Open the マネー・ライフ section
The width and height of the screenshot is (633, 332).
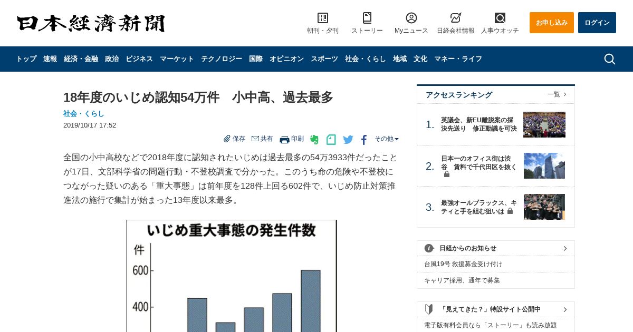pyautogui.click(x=458, y=59)
